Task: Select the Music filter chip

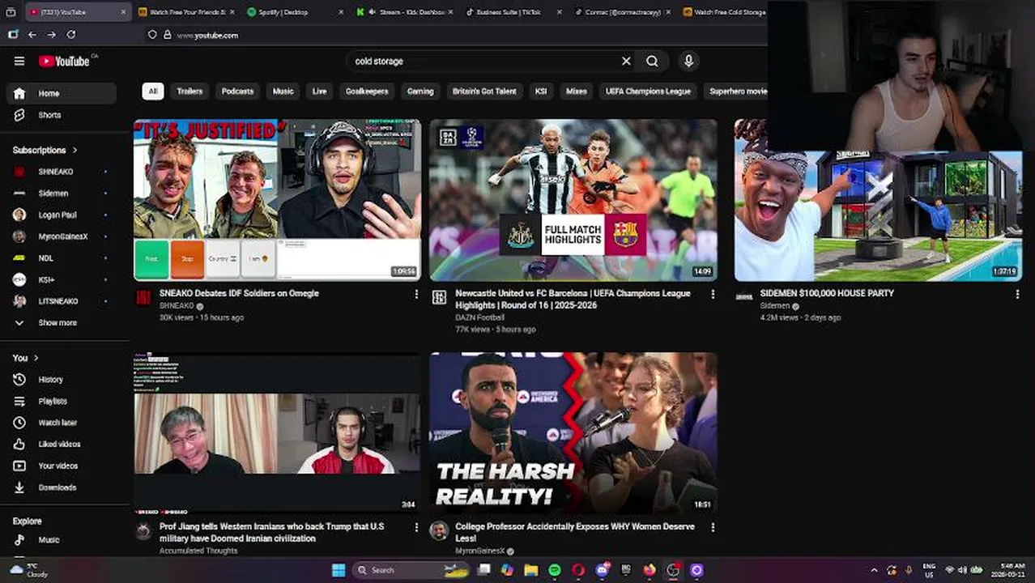Action: tap(283, 91)
